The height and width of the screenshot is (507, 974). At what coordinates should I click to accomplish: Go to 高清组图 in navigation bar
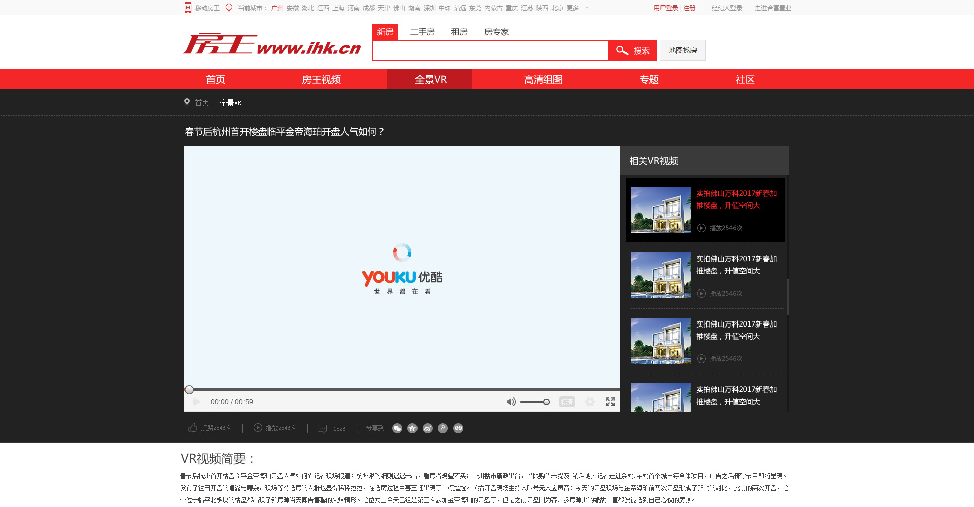(543, 80)
